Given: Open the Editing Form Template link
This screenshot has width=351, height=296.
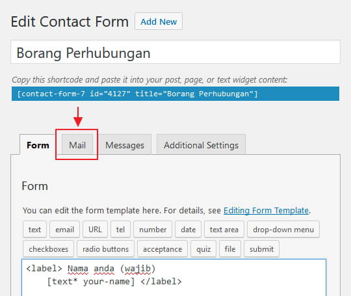Looking at the screenshot, I should (x=266, y=210).
